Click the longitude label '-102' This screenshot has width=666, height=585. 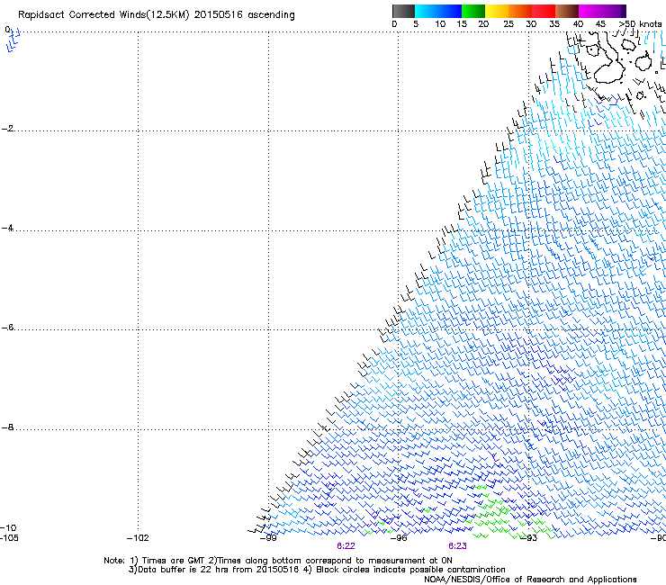tap(138, 538)
